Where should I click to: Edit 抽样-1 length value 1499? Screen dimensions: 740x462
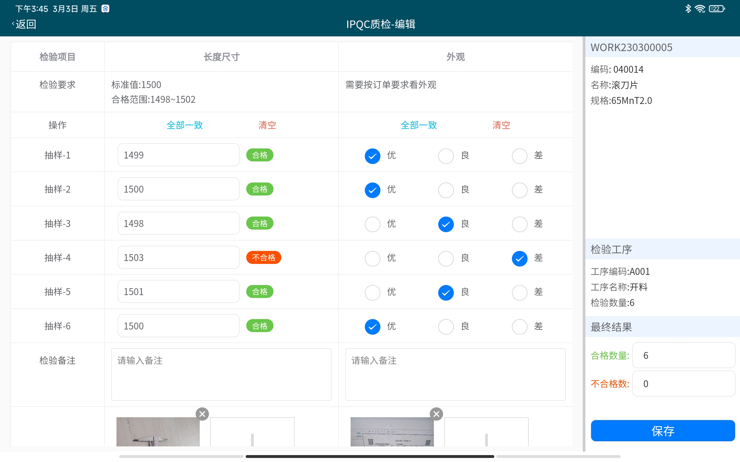179,155
